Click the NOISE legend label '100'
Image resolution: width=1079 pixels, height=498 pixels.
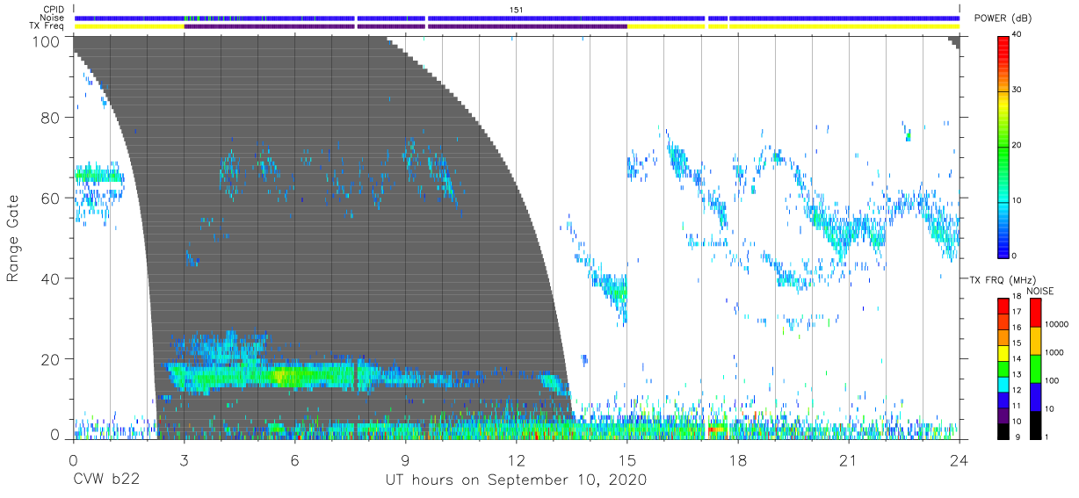tap(1054, 380)
